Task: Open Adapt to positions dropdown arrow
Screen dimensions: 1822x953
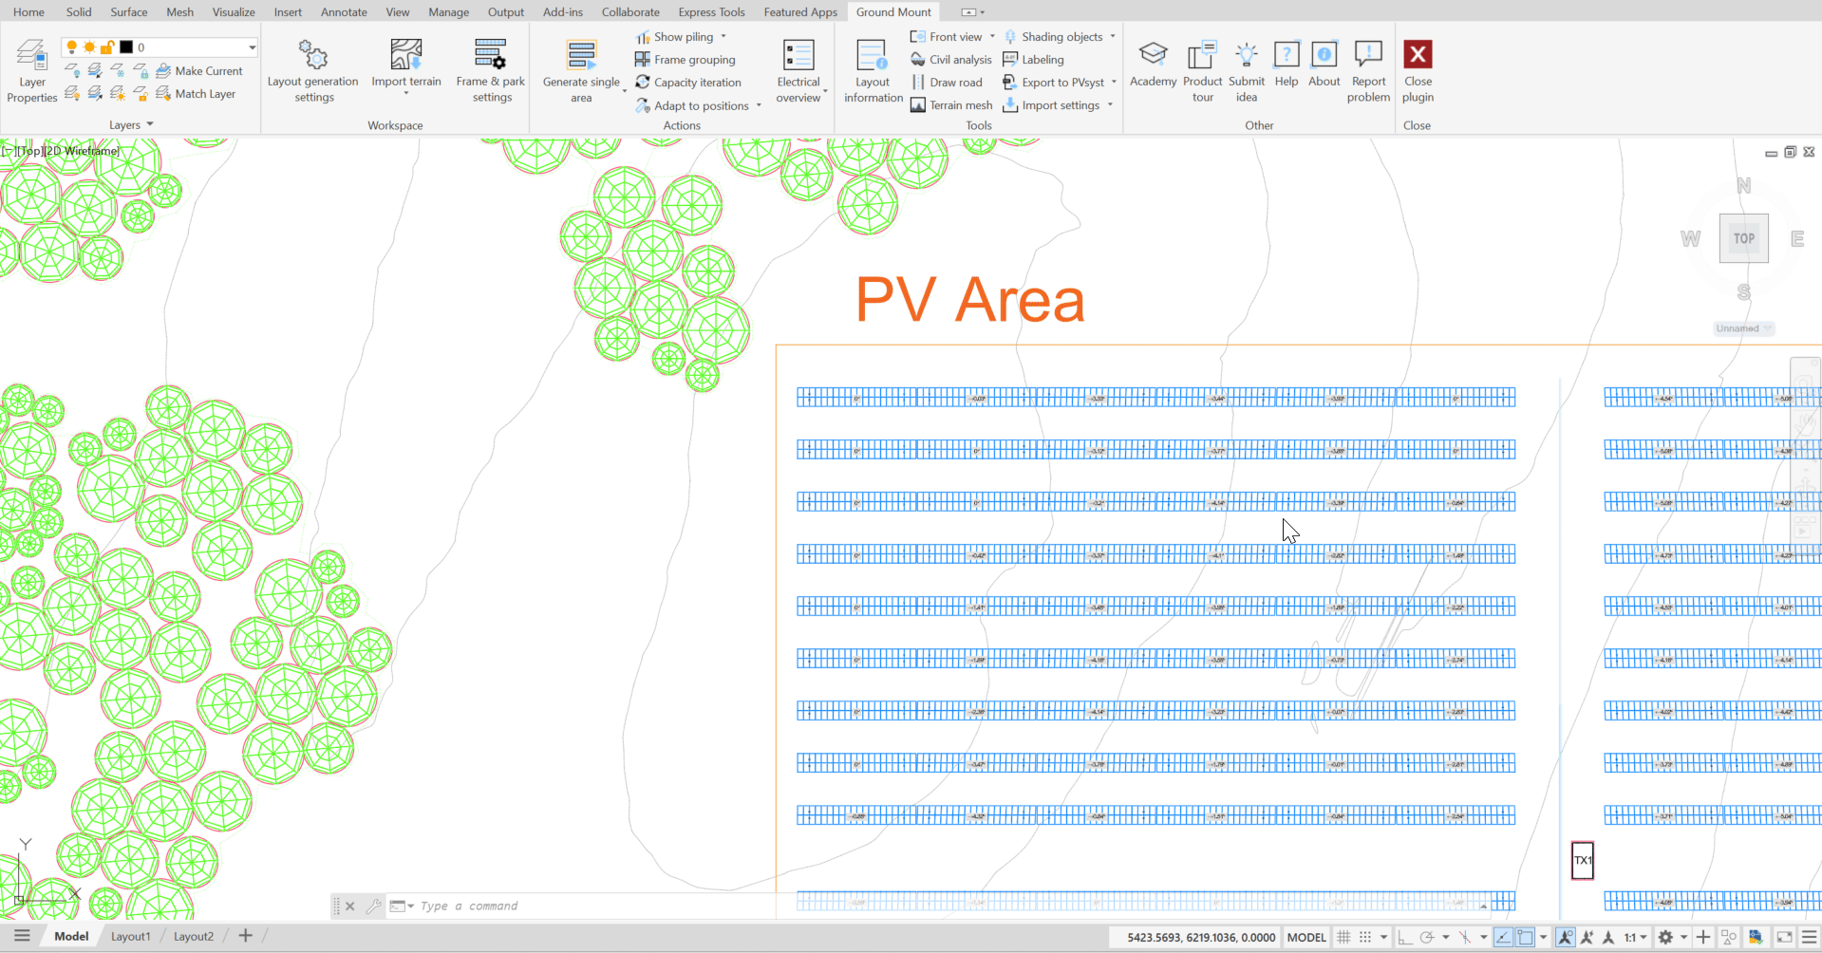Action: coord(759,105)
